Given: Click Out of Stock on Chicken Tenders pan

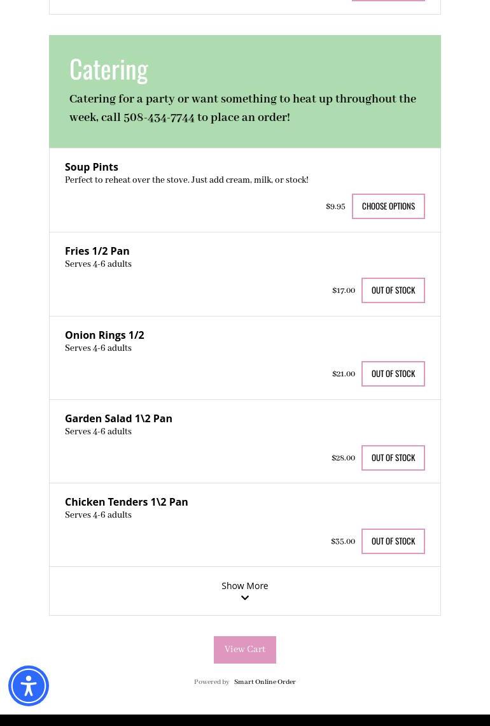Looking at the screenshot, I should click(x=393, y=541).
